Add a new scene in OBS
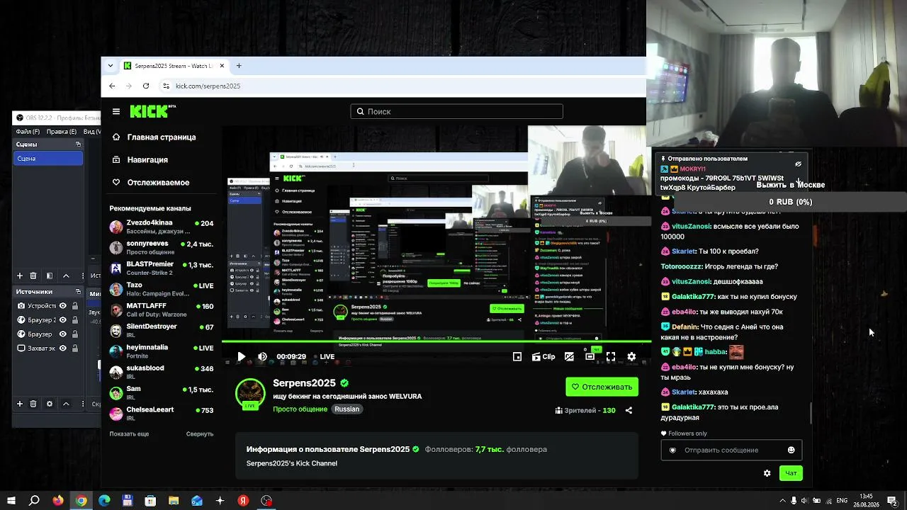907x510 pixels. pos(20,276)
